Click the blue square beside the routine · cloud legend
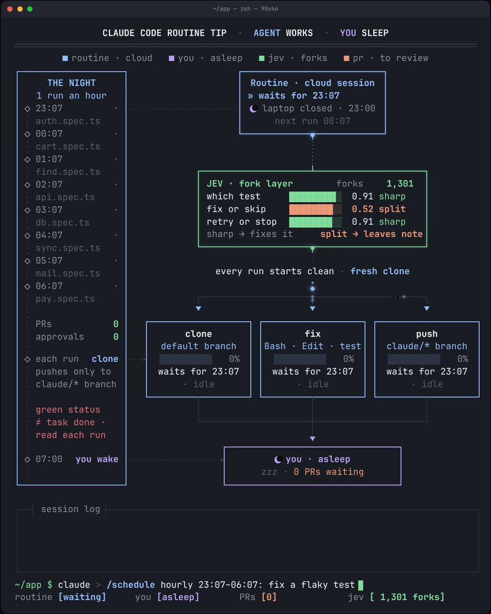 (65, 58)
